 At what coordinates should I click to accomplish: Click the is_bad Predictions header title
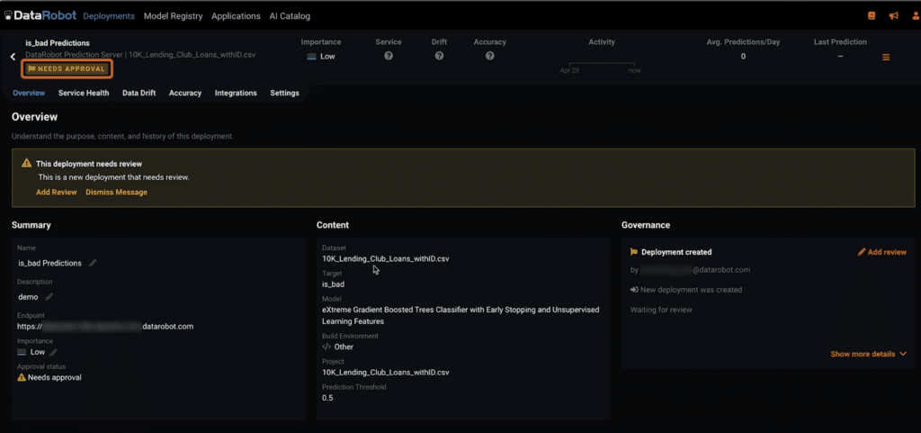(58, 43)
